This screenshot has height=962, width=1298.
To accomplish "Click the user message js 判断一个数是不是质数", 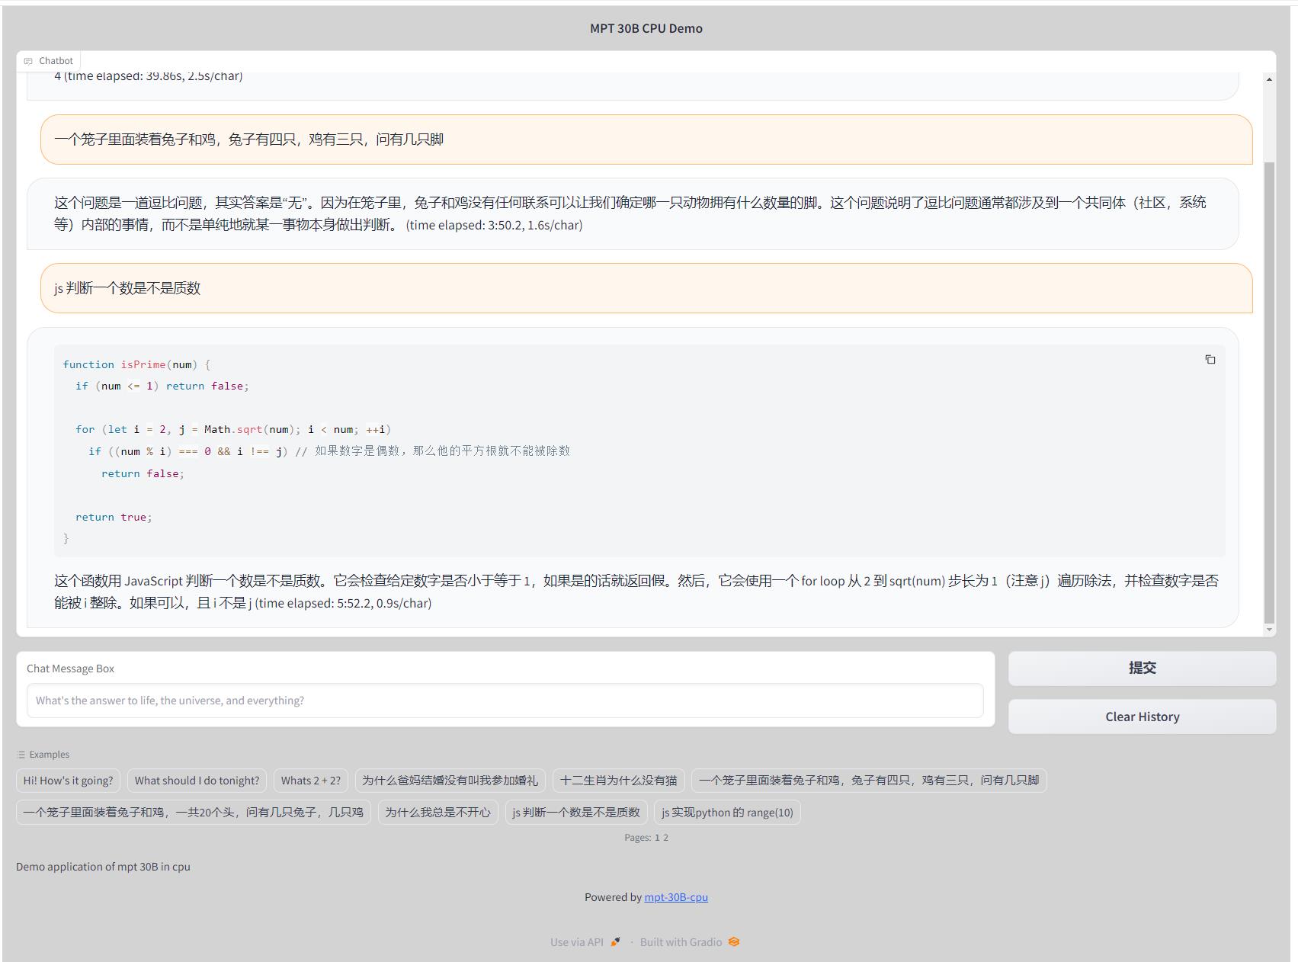I will pyautogui.click(x=646, y=288).
